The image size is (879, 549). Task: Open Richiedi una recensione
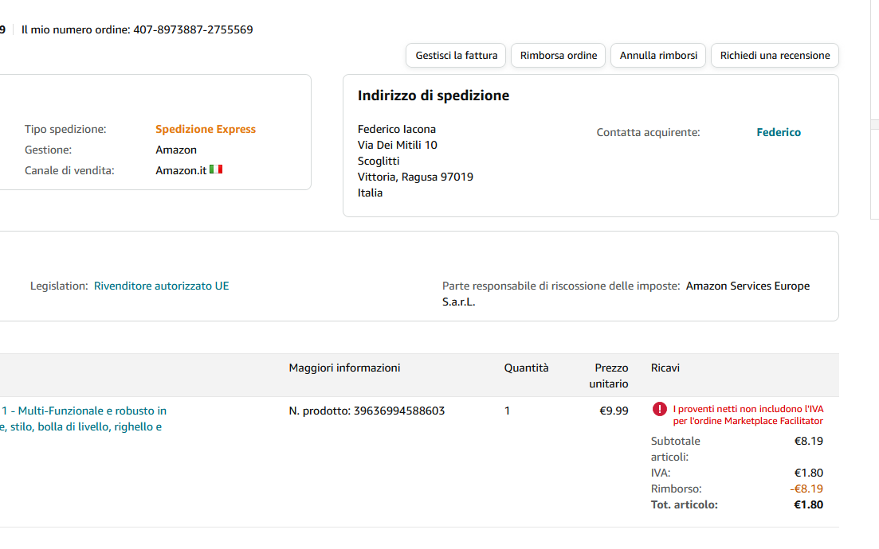point(775,56)
